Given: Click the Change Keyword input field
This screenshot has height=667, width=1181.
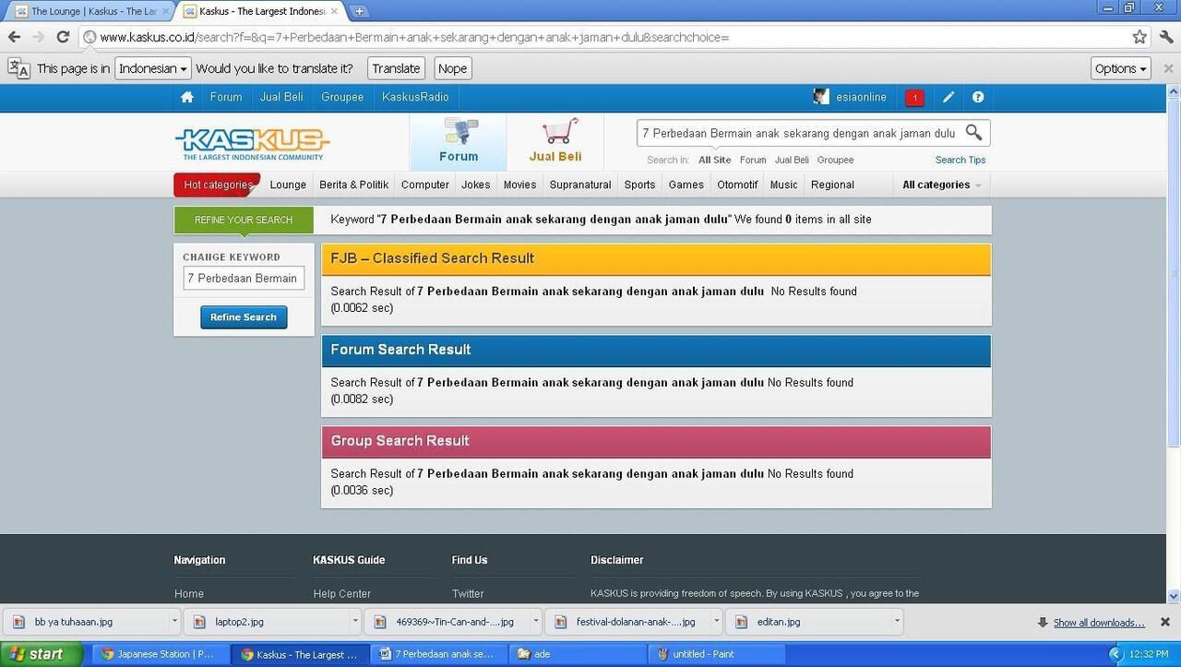Looking at the screenshot, I should (x=244, y=278).
